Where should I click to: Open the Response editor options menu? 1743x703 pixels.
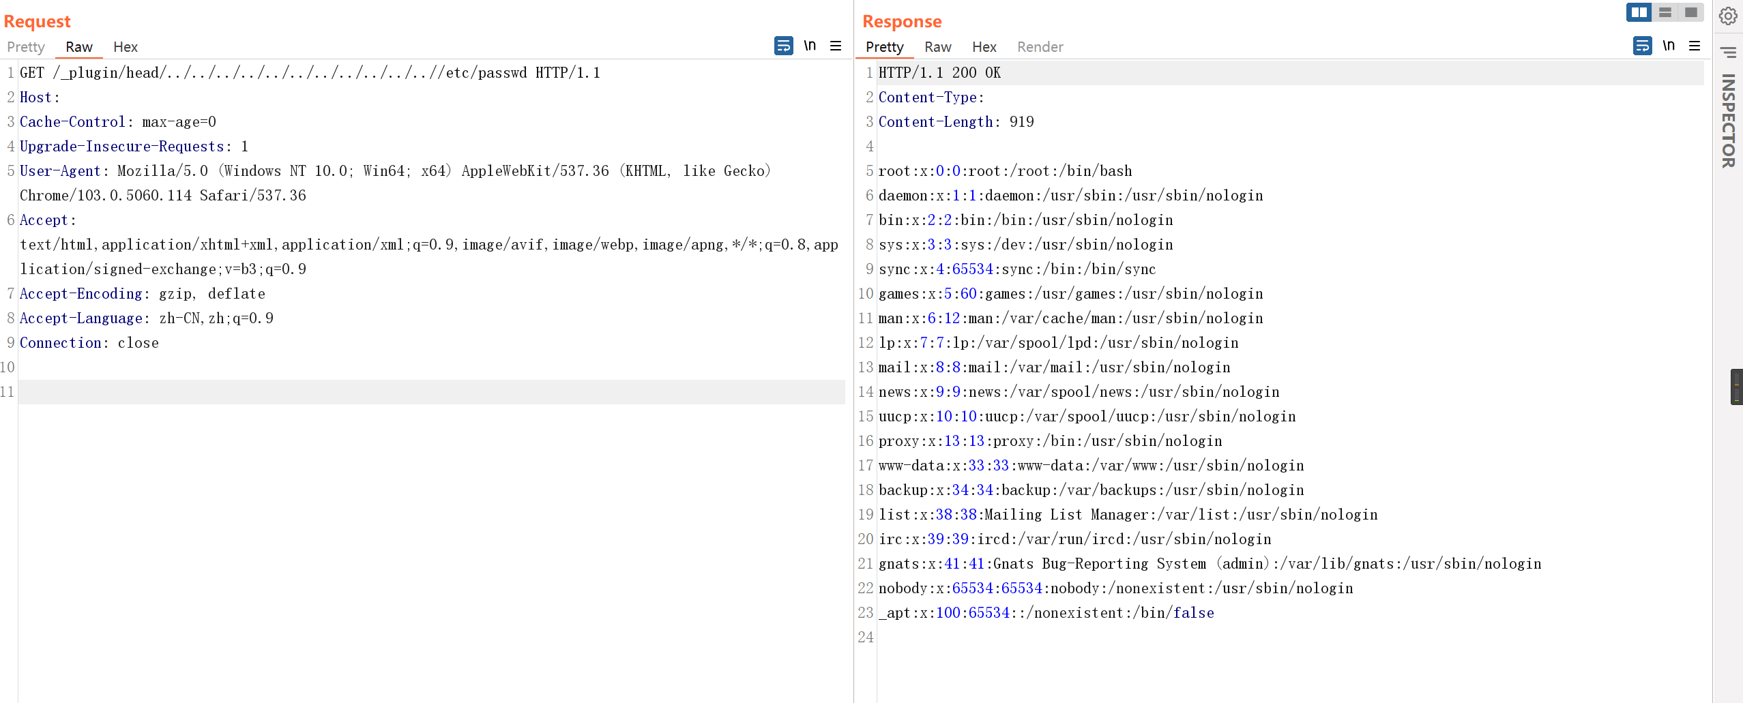pos(1695,46)
